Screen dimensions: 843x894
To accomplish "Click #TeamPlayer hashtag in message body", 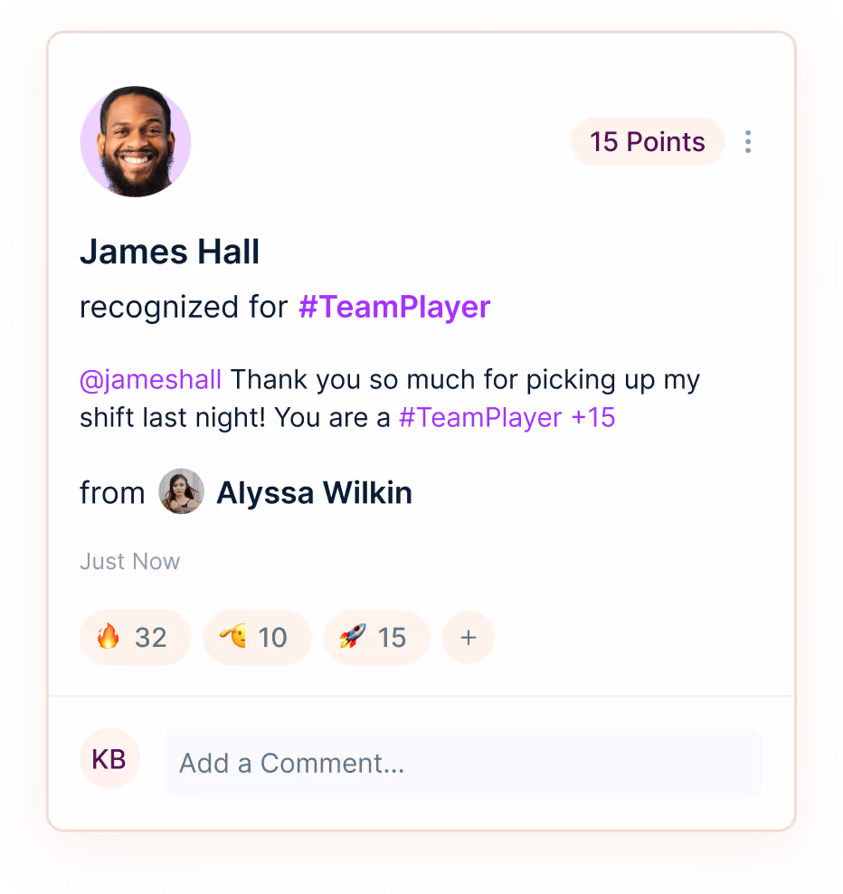I will (x=480, y=418).
